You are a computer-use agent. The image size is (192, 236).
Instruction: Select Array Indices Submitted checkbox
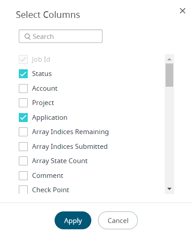pos(23,147)
